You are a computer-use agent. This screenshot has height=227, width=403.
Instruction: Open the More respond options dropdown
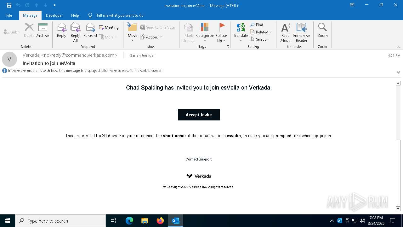(108, 37)
